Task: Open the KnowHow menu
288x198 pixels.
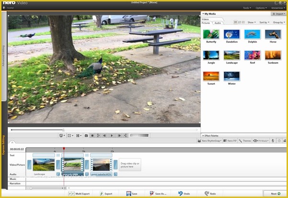Action: 278,8
